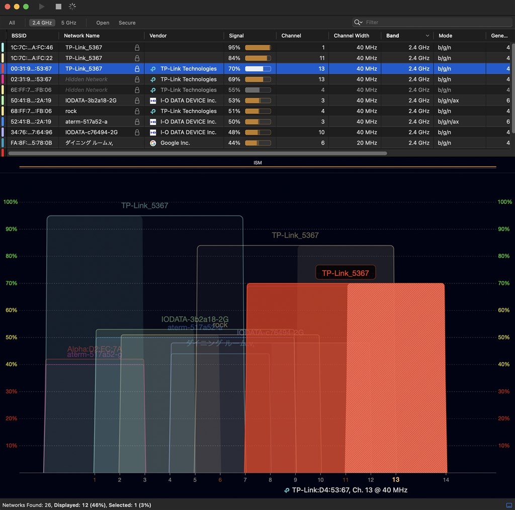
Task: Click the TP-Link logo beside the chart caption
Action: point(287,490)
